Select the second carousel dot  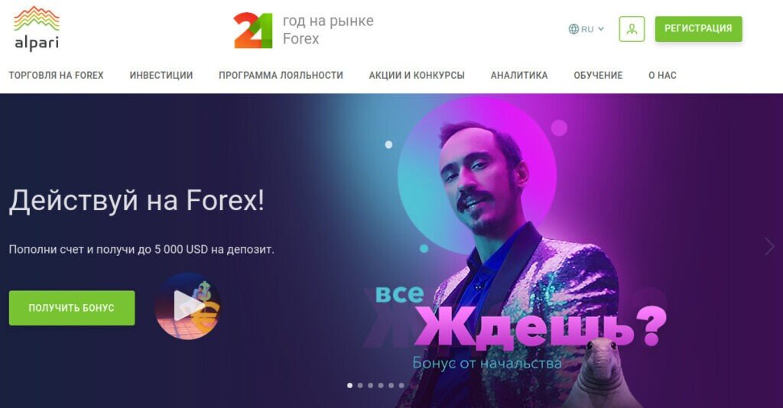(x=360, y=385)
